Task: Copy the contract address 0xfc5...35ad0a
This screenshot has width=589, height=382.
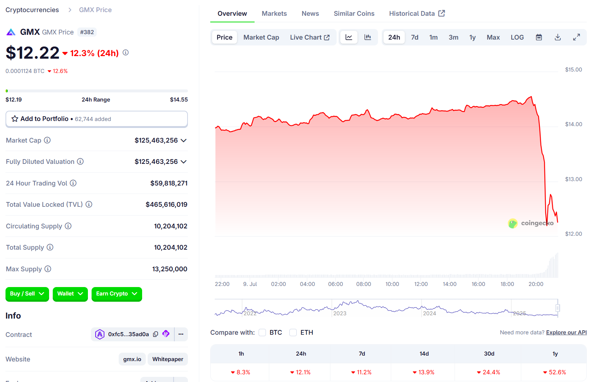Action: point(156,334)
